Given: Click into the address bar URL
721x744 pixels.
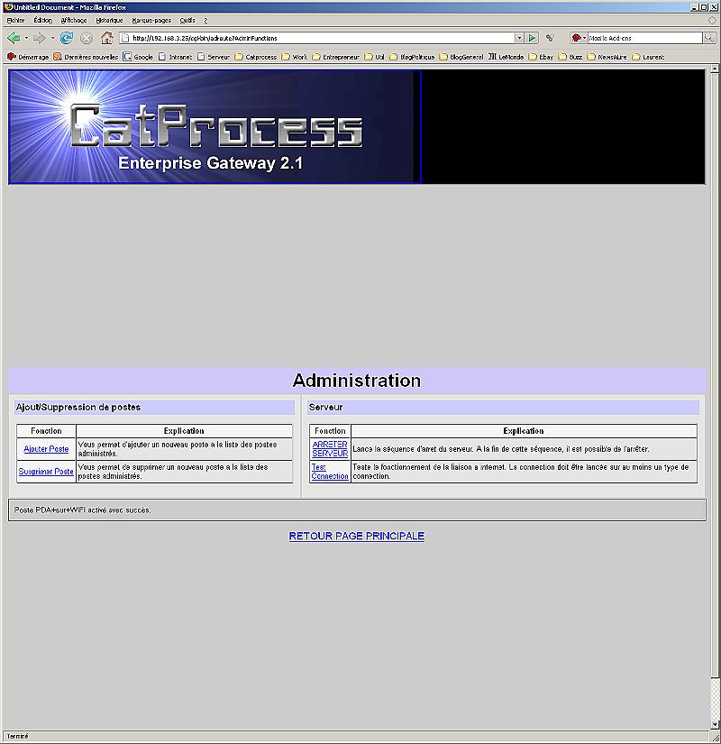Looking at the screenshot, I should coord(317,38).
